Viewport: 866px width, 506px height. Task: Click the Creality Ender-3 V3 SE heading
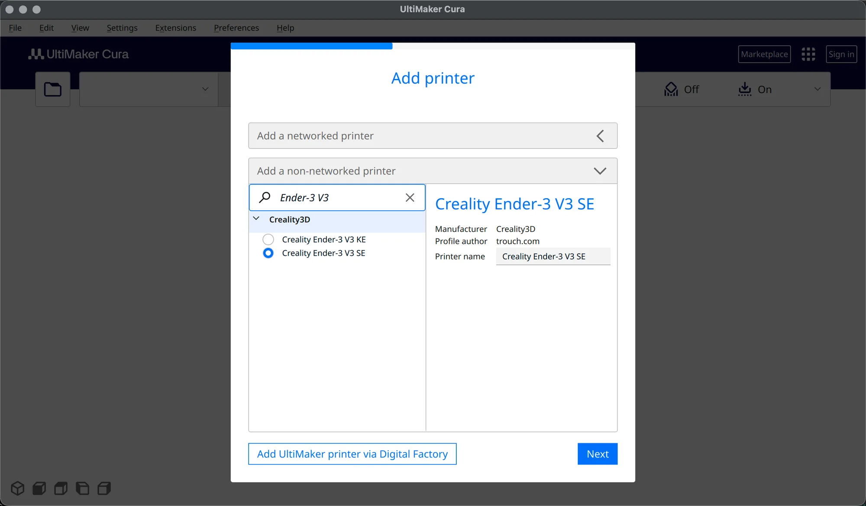tap(514, 204)
